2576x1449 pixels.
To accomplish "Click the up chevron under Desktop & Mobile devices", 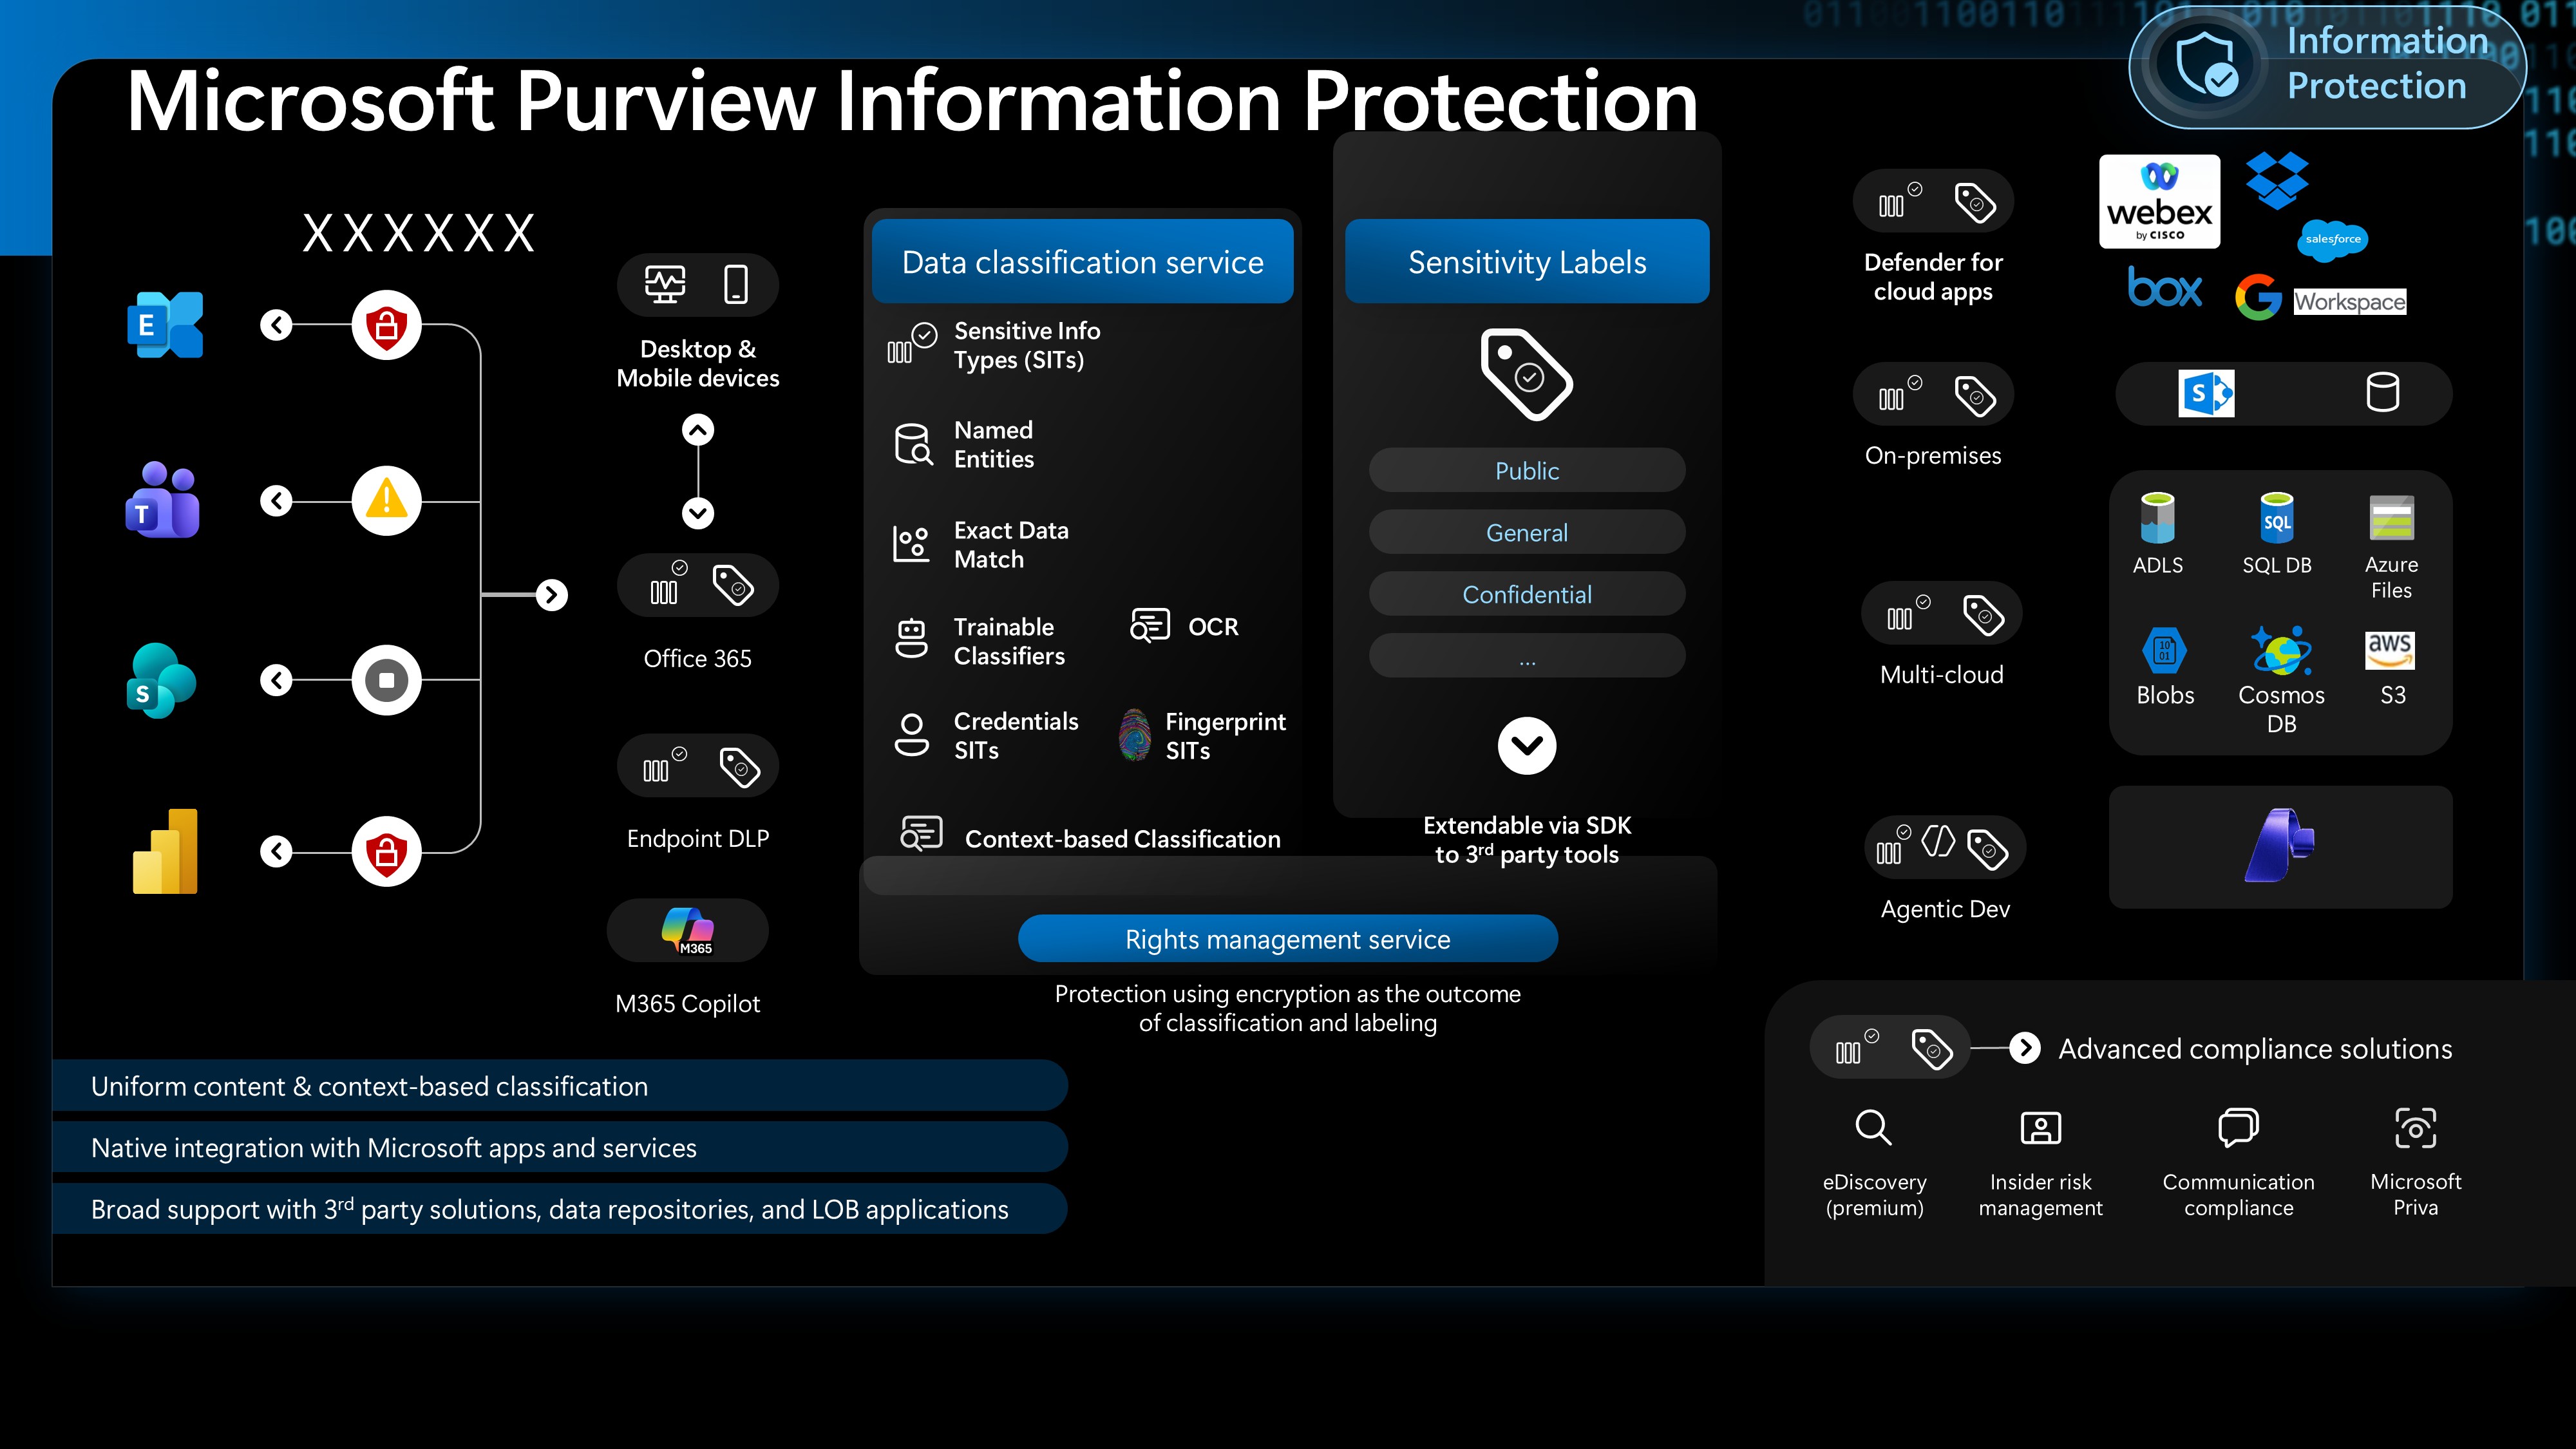I will pos(698,430).
